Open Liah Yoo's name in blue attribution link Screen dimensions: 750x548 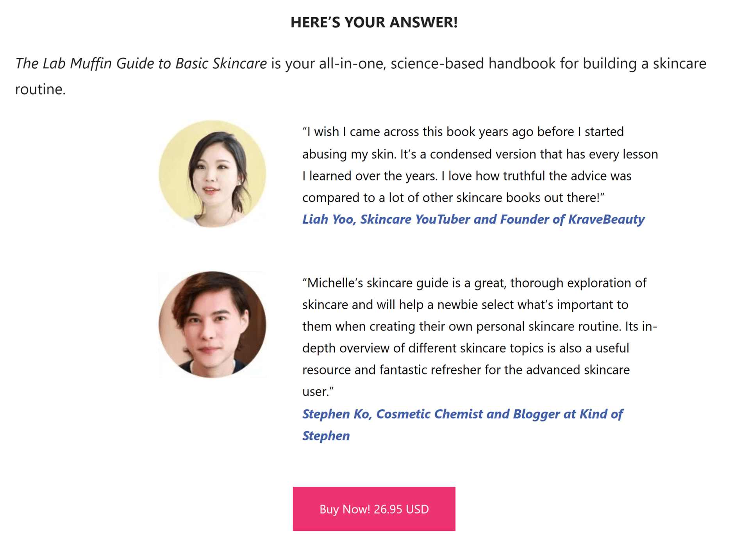[328, 220]
